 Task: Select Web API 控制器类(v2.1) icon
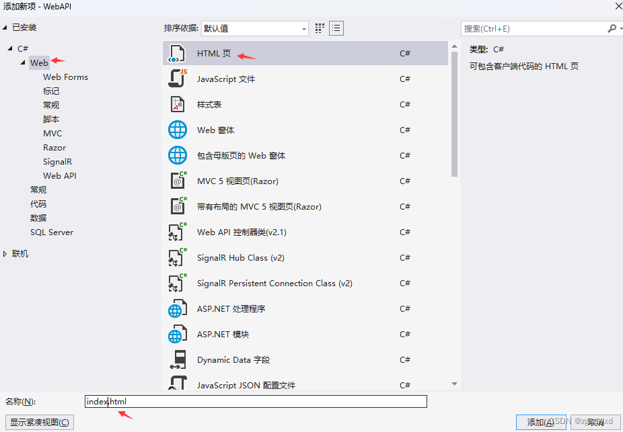click(177, 232)
